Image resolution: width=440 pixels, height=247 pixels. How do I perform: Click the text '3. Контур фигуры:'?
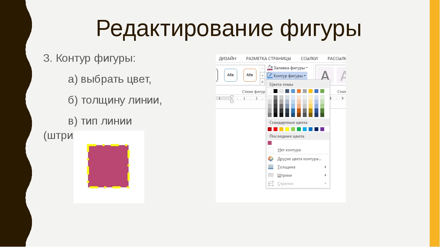coord(89,58)
